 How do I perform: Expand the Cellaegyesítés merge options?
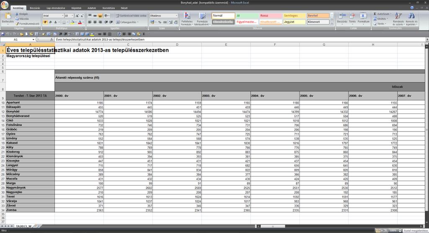click(138, 22)
